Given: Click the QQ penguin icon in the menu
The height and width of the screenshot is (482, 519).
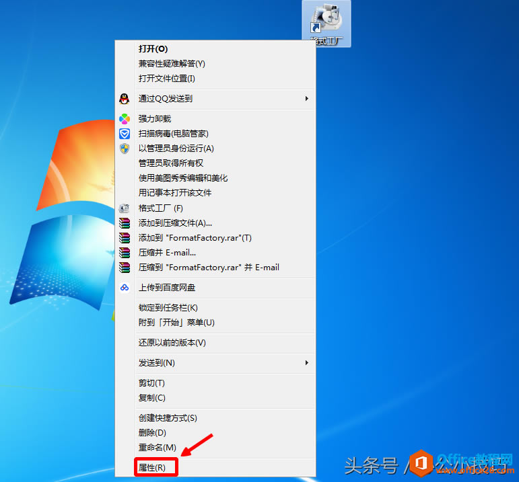Looking at the screenshot, I should tap(125, 99).
